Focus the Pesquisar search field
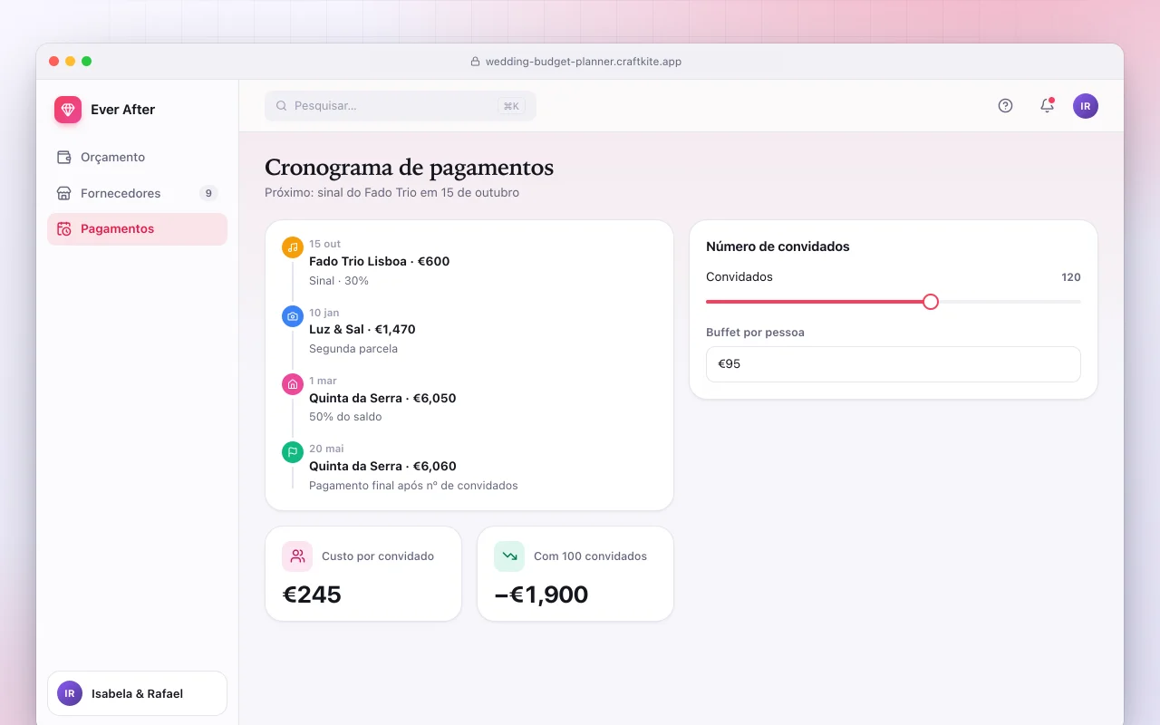This screenshot has height=725, width=1160. (401, 106)
